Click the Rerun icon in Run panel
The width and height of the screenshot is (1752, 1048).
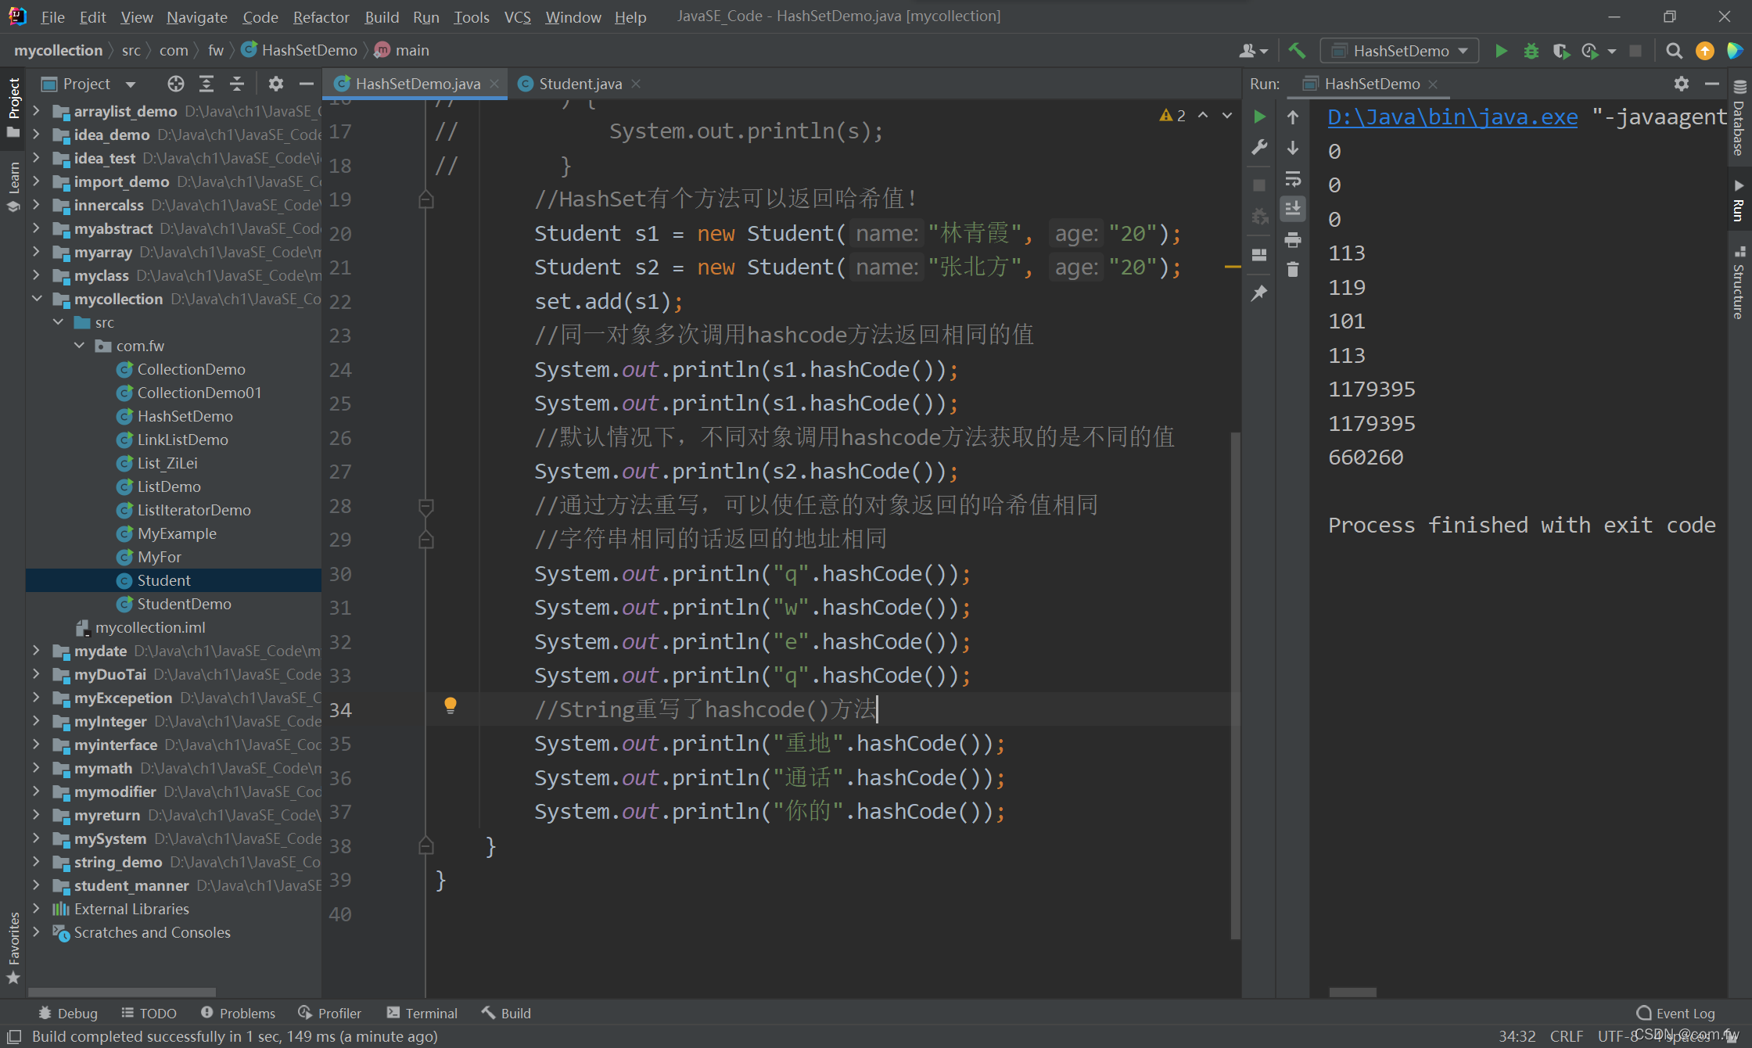[1259, 117]
